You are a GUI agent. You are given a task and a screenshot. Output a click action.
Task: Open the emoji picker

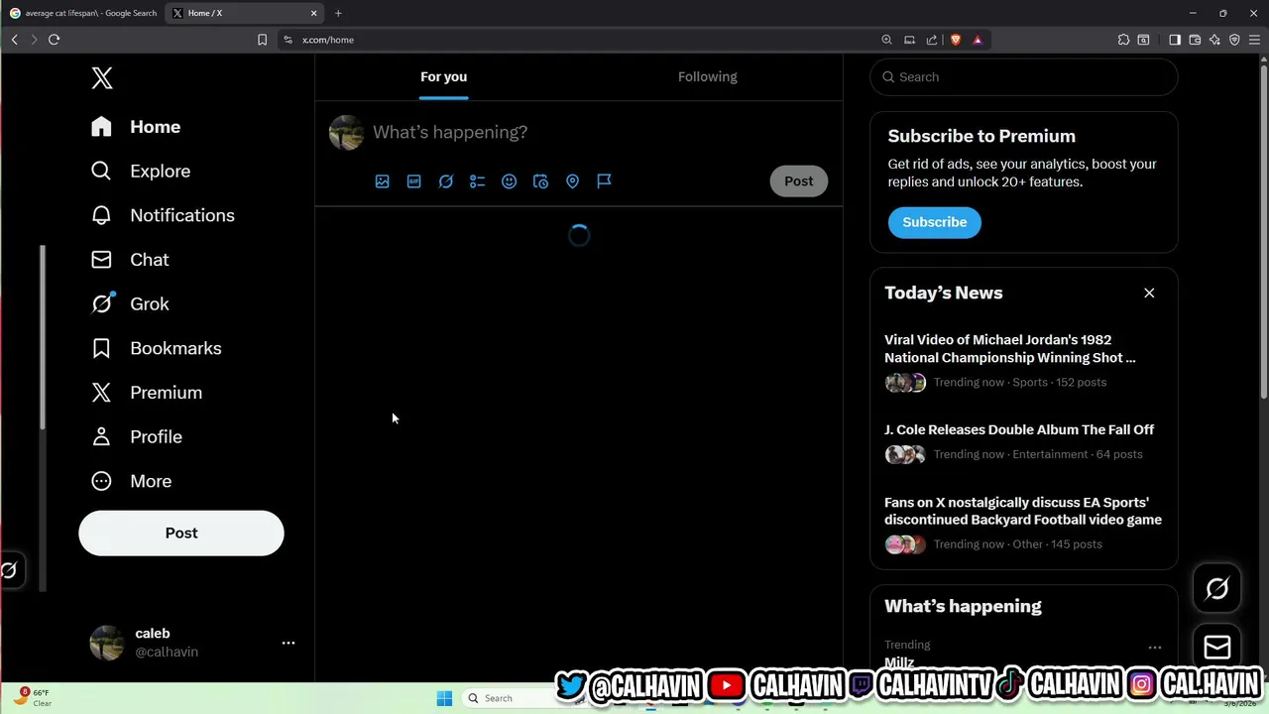[510, 181]
